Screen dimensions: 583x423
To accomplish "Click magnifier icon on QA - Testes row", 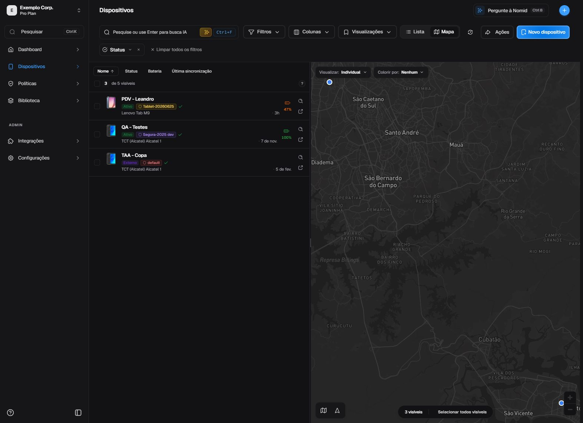I will pyautogui.click(x=301, y=129).
